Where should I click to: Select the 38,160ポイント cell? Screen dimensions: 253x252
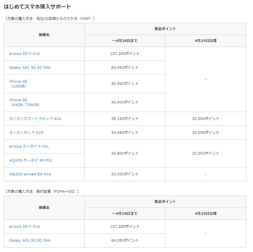pyautogui.click(x=125, y=119)
